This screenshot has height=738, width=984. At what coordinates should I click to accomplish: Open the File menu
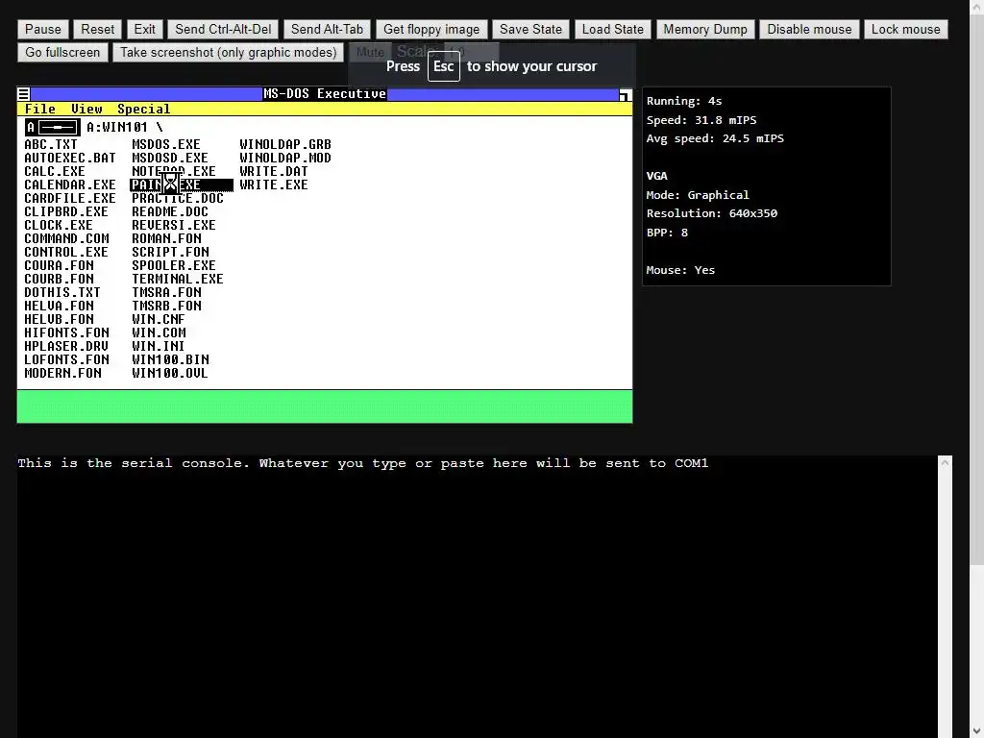click(40, 110)
